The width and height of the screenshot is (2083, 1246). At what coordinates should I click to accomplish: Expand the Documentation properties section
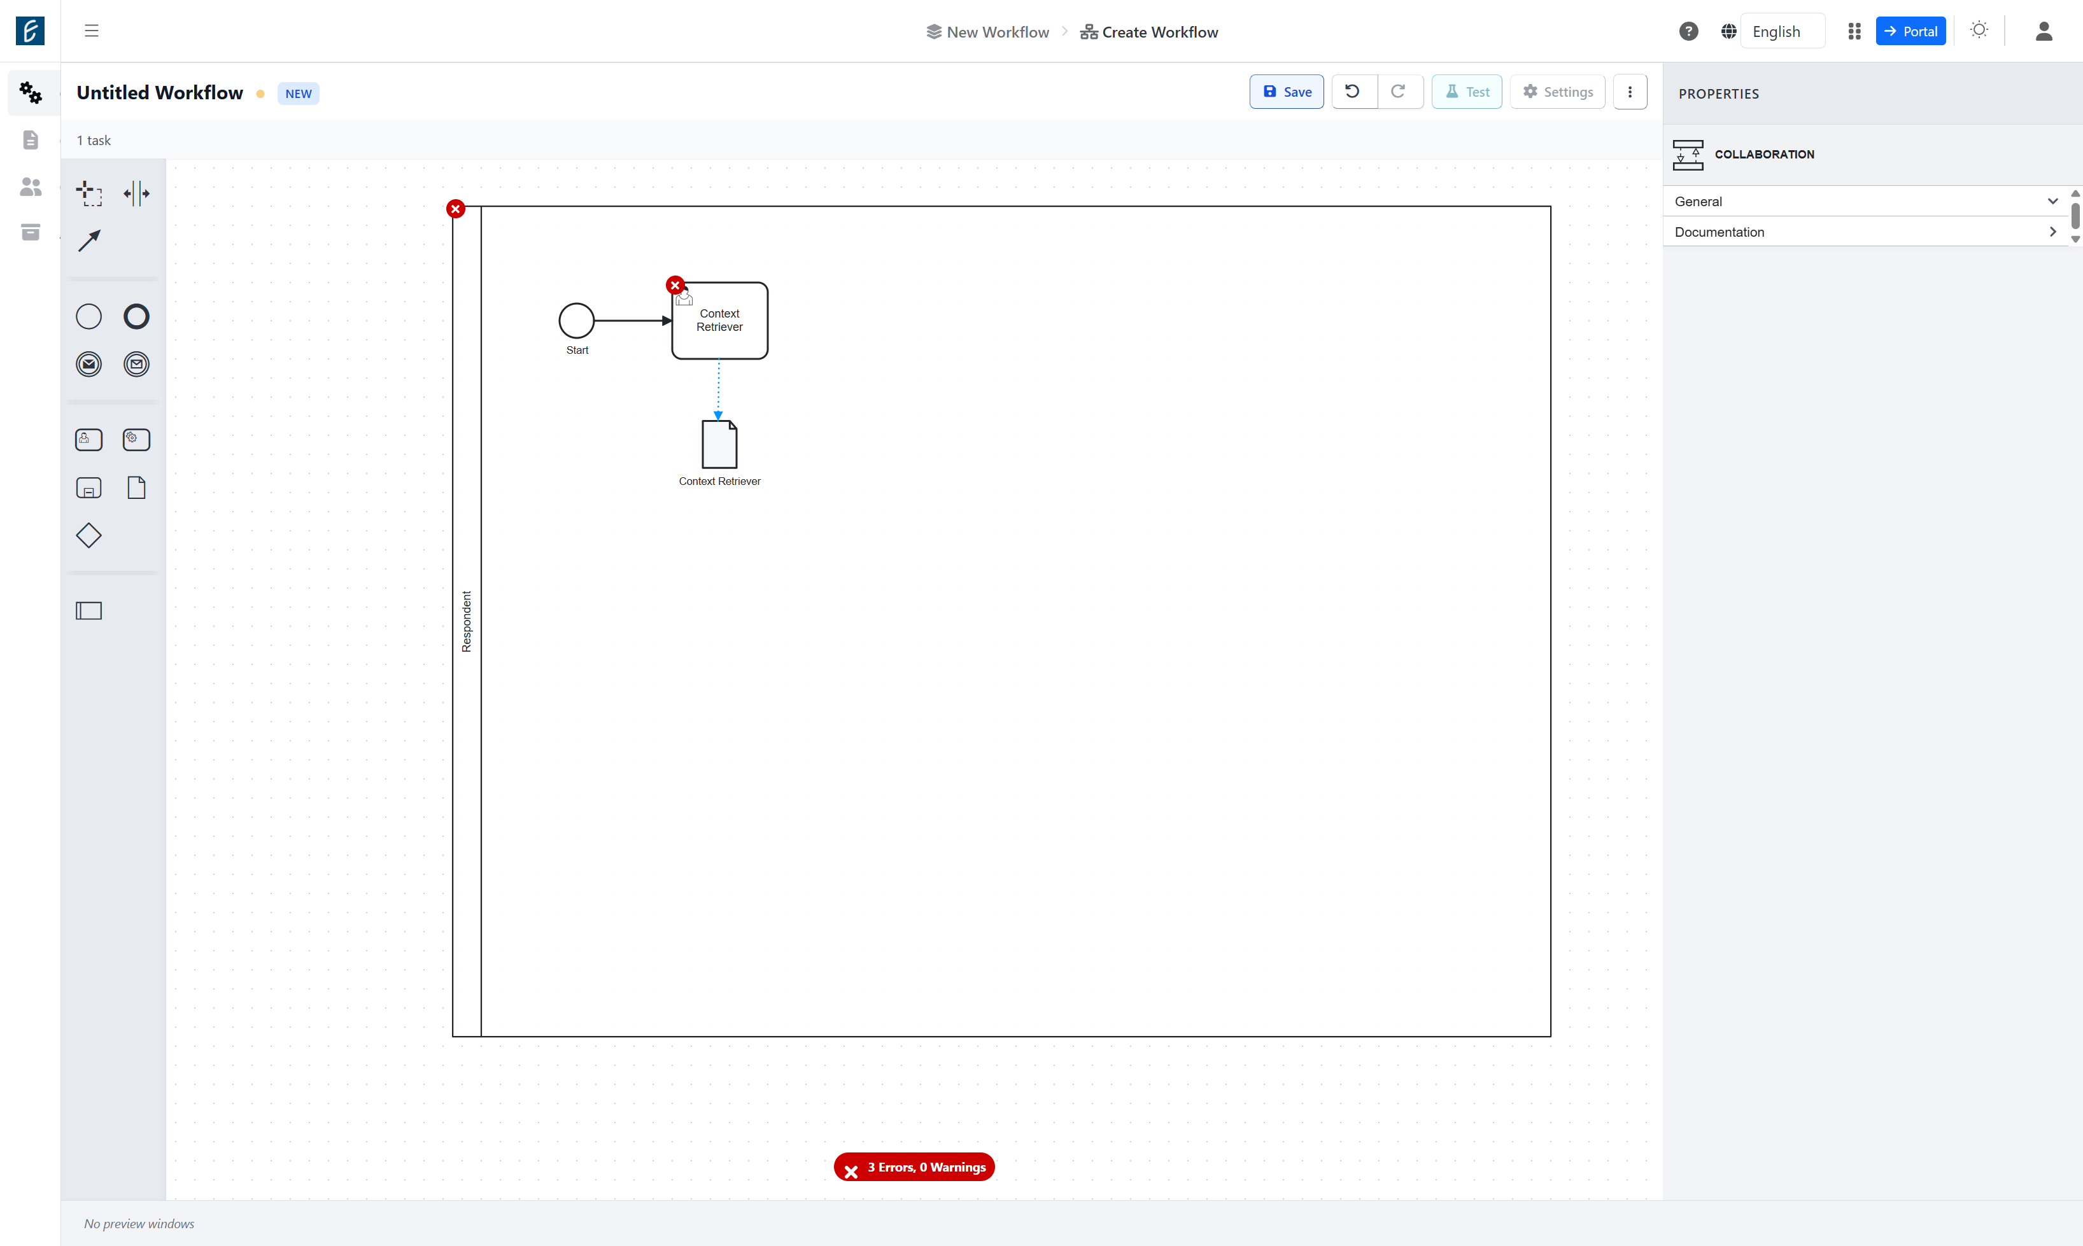[x=1865, y=232]
